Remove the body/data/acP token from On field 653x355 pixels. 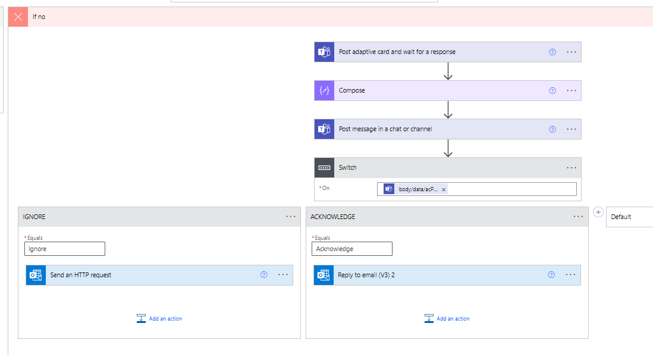tap(444, 189)
